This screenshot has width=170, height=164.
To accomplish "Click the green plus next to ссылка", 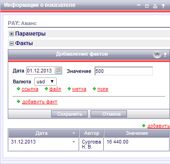I will [19, 89].
